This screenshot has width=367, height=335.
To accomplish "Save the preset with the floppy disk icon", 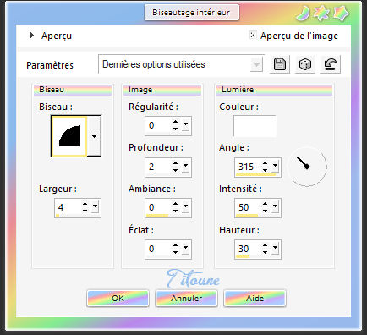I will click(x=279, y=64).
